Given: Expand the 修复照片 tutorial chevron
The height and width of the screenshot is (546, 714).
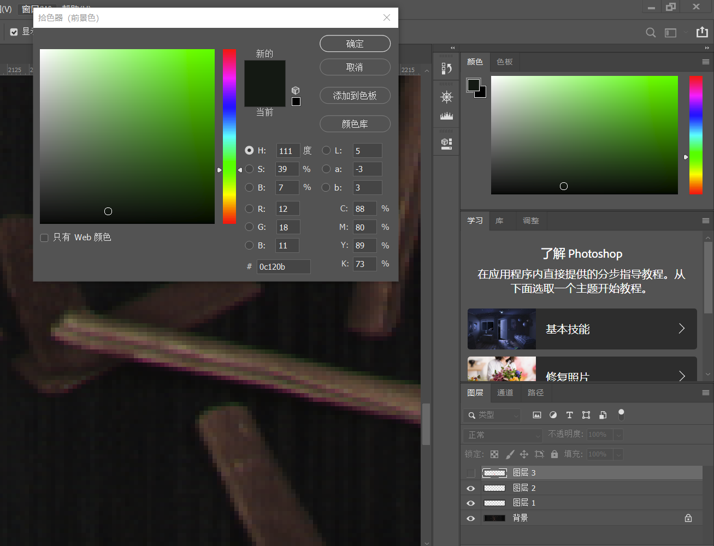Looking at the screenshot, I should click(681, 376).
